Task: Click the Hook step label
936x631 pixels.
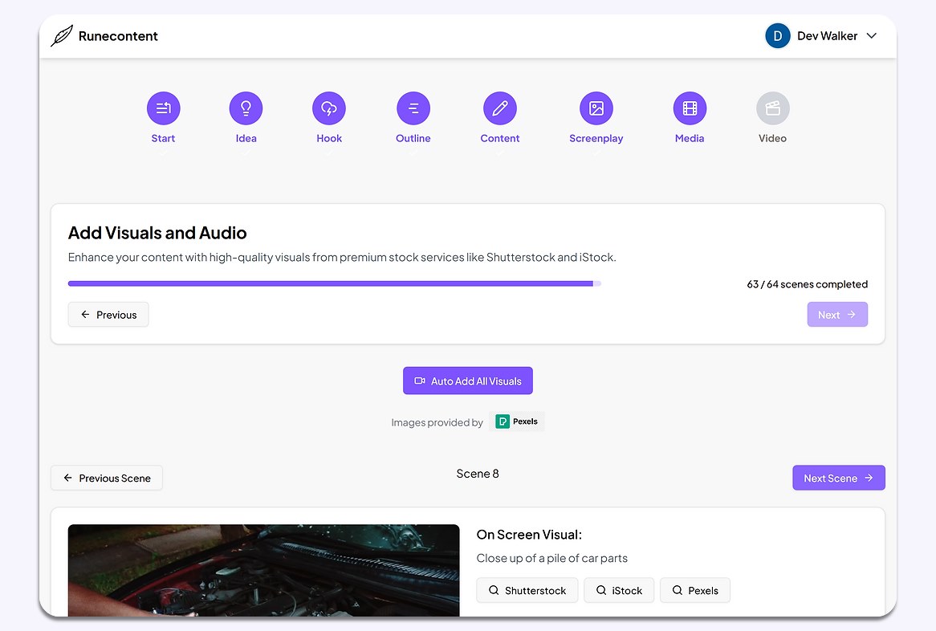Action: click(329, 139)
